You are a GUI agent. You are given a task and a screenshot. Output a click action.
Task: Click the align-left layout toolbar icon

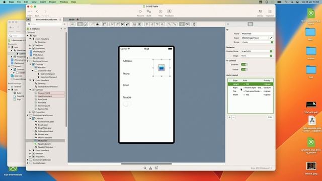click(x=147, y=24)
